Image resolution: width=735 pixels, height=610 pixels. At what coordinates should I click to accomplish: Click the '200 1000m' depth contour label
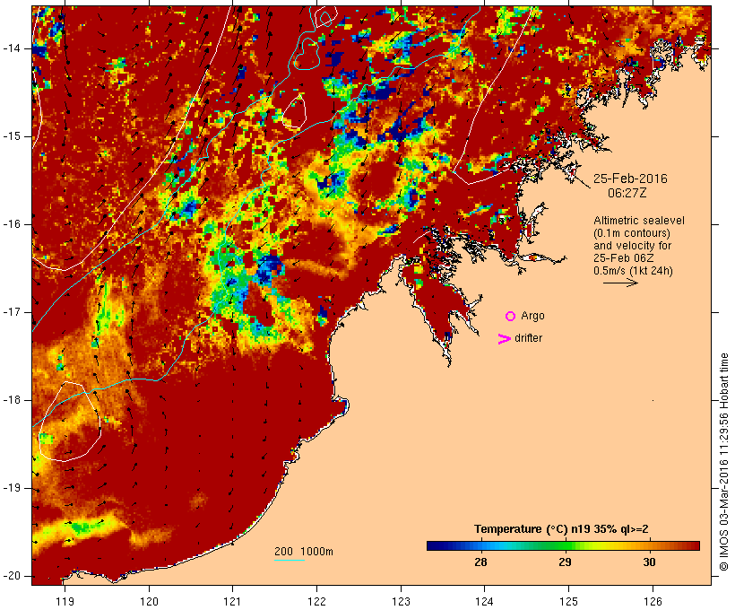pos(304,552)
